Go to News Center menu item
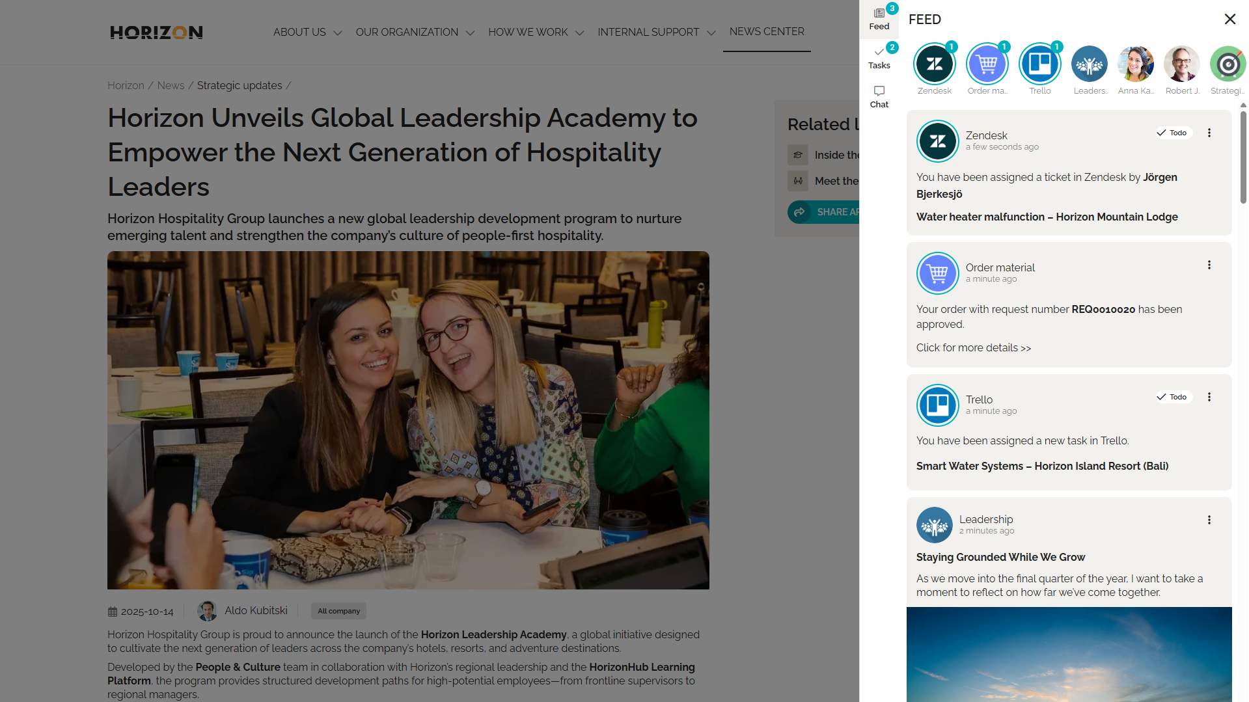The width and height of the screenshot is (1249, 702). [x=766, y=32]
